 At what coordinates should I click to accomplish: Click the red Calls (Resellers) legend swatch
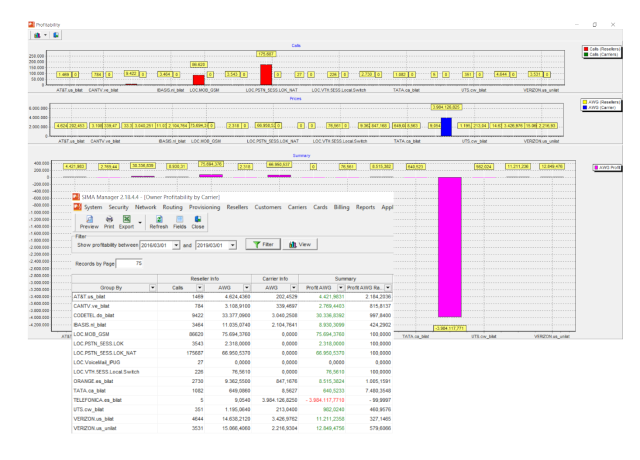click(586, 49)
